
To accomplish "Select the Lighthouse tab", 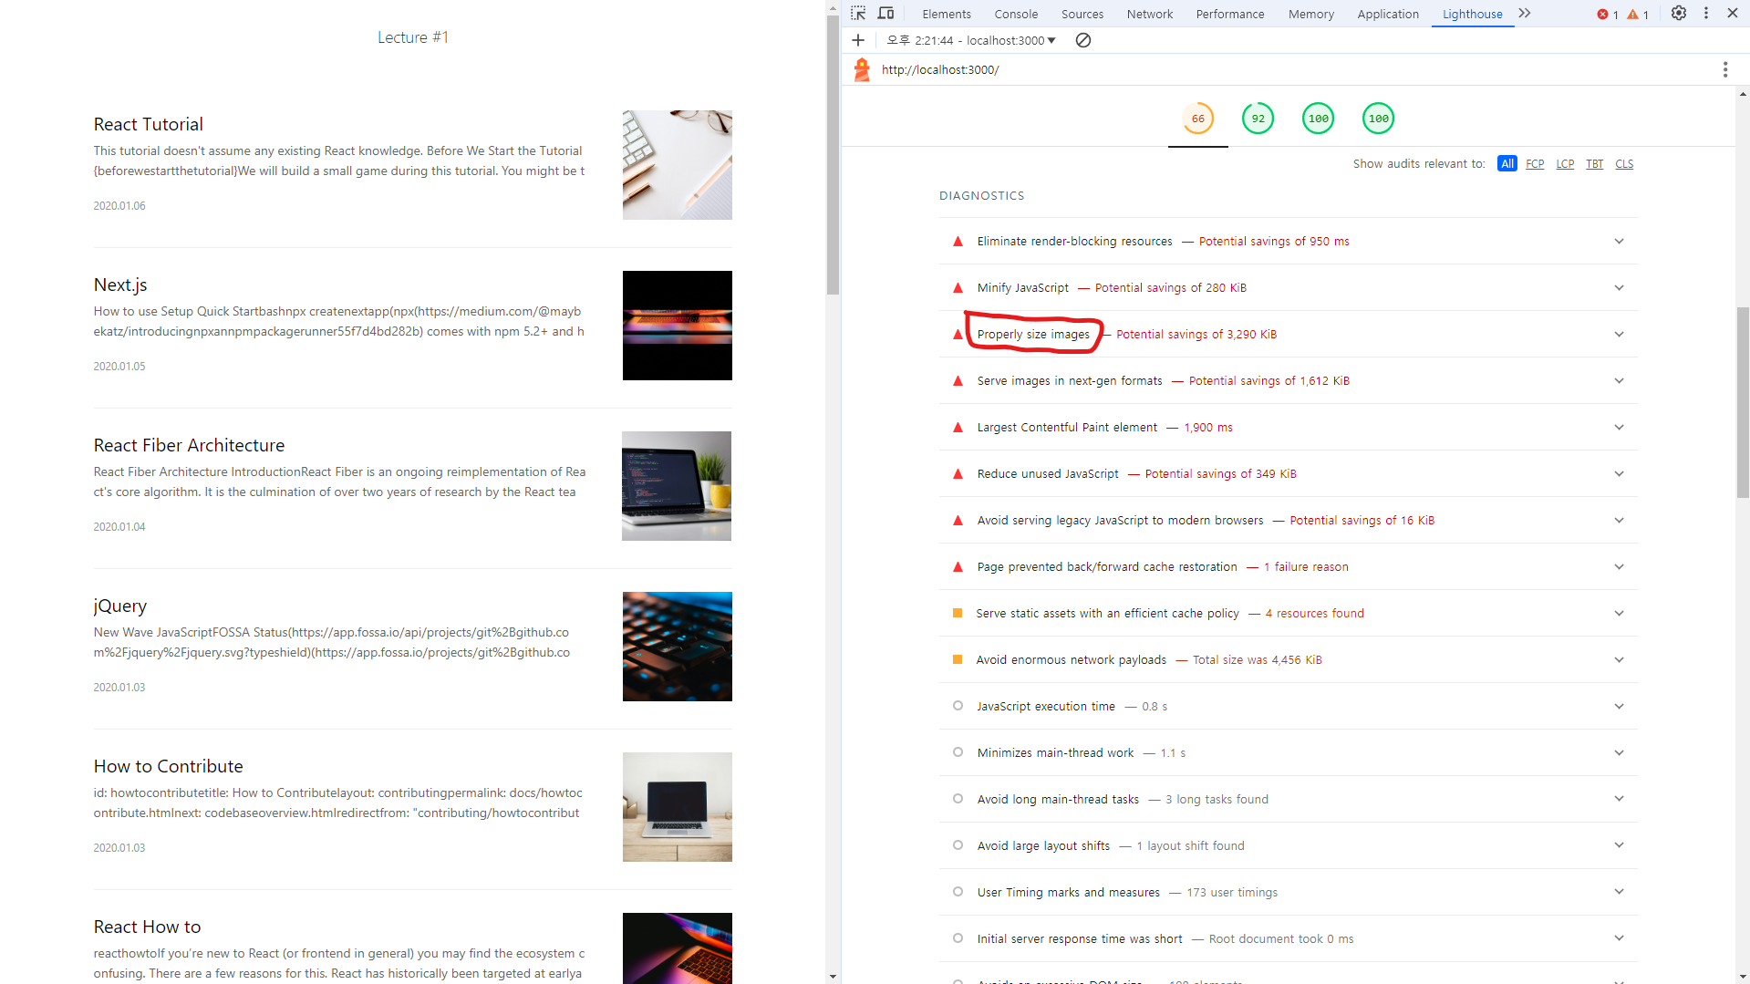I will [x=1473, y=14].
